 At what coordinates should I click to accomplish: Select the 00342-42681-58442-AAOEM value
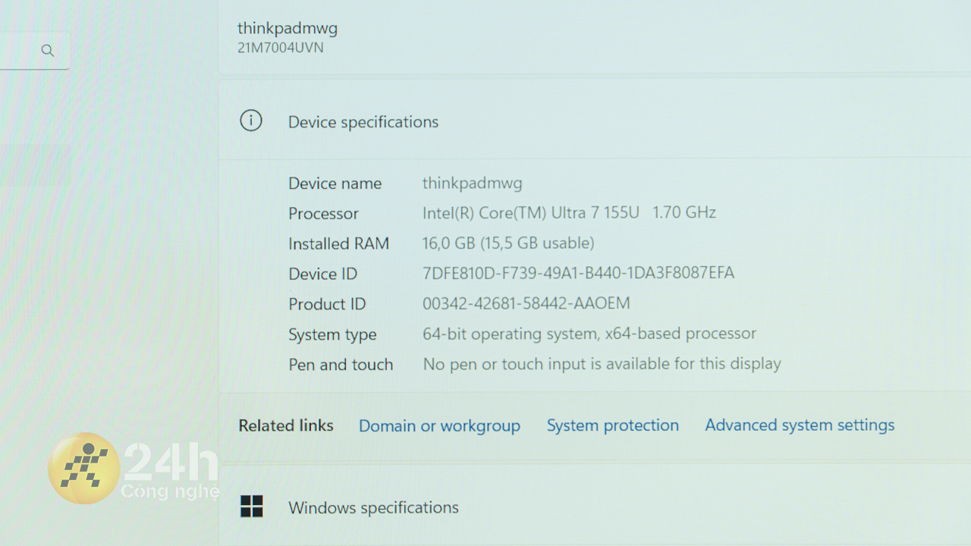[526, 303]
